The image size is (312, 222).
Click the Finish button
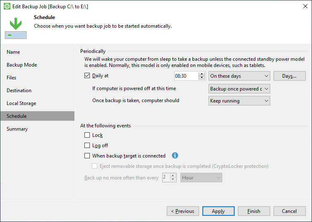[254, 211]
